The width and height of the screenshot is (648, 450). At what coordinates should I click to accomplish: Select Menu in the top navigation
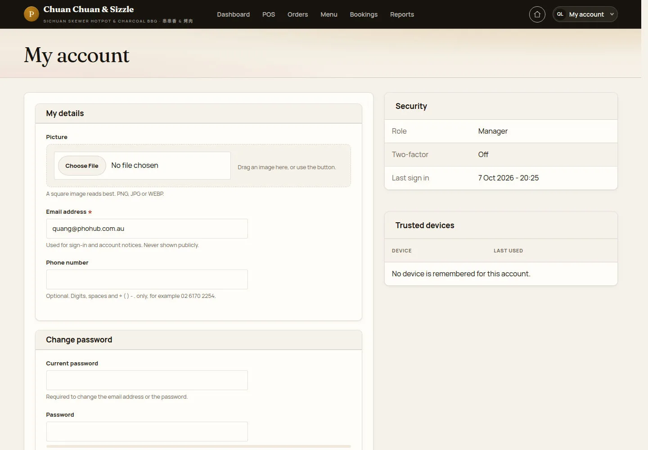329,14
